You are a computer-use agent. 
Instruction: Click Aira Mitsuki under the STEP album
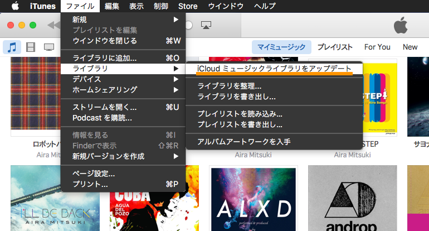click(352, 155)
